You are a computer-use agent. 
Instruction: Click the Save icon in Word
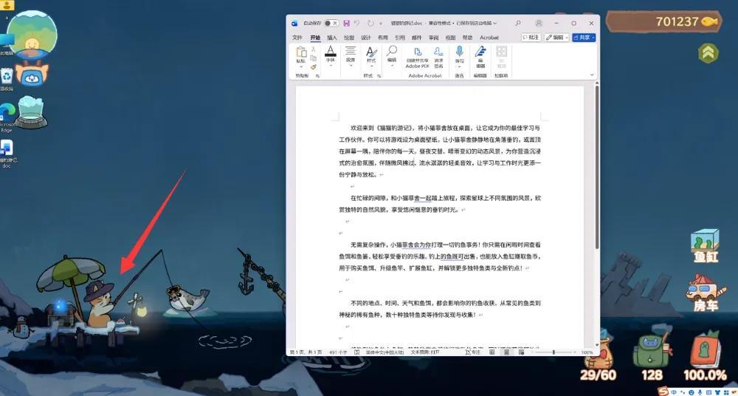(x=346, y=24)
